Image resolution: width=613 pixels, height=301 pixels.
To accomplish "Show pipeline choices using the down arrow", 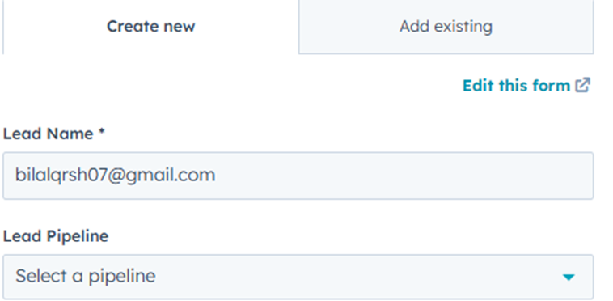I will click(x=569, y=278).
